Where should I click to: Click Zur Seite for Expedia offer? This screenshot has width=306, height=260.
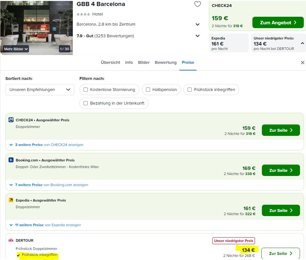(x=281, y=210)
